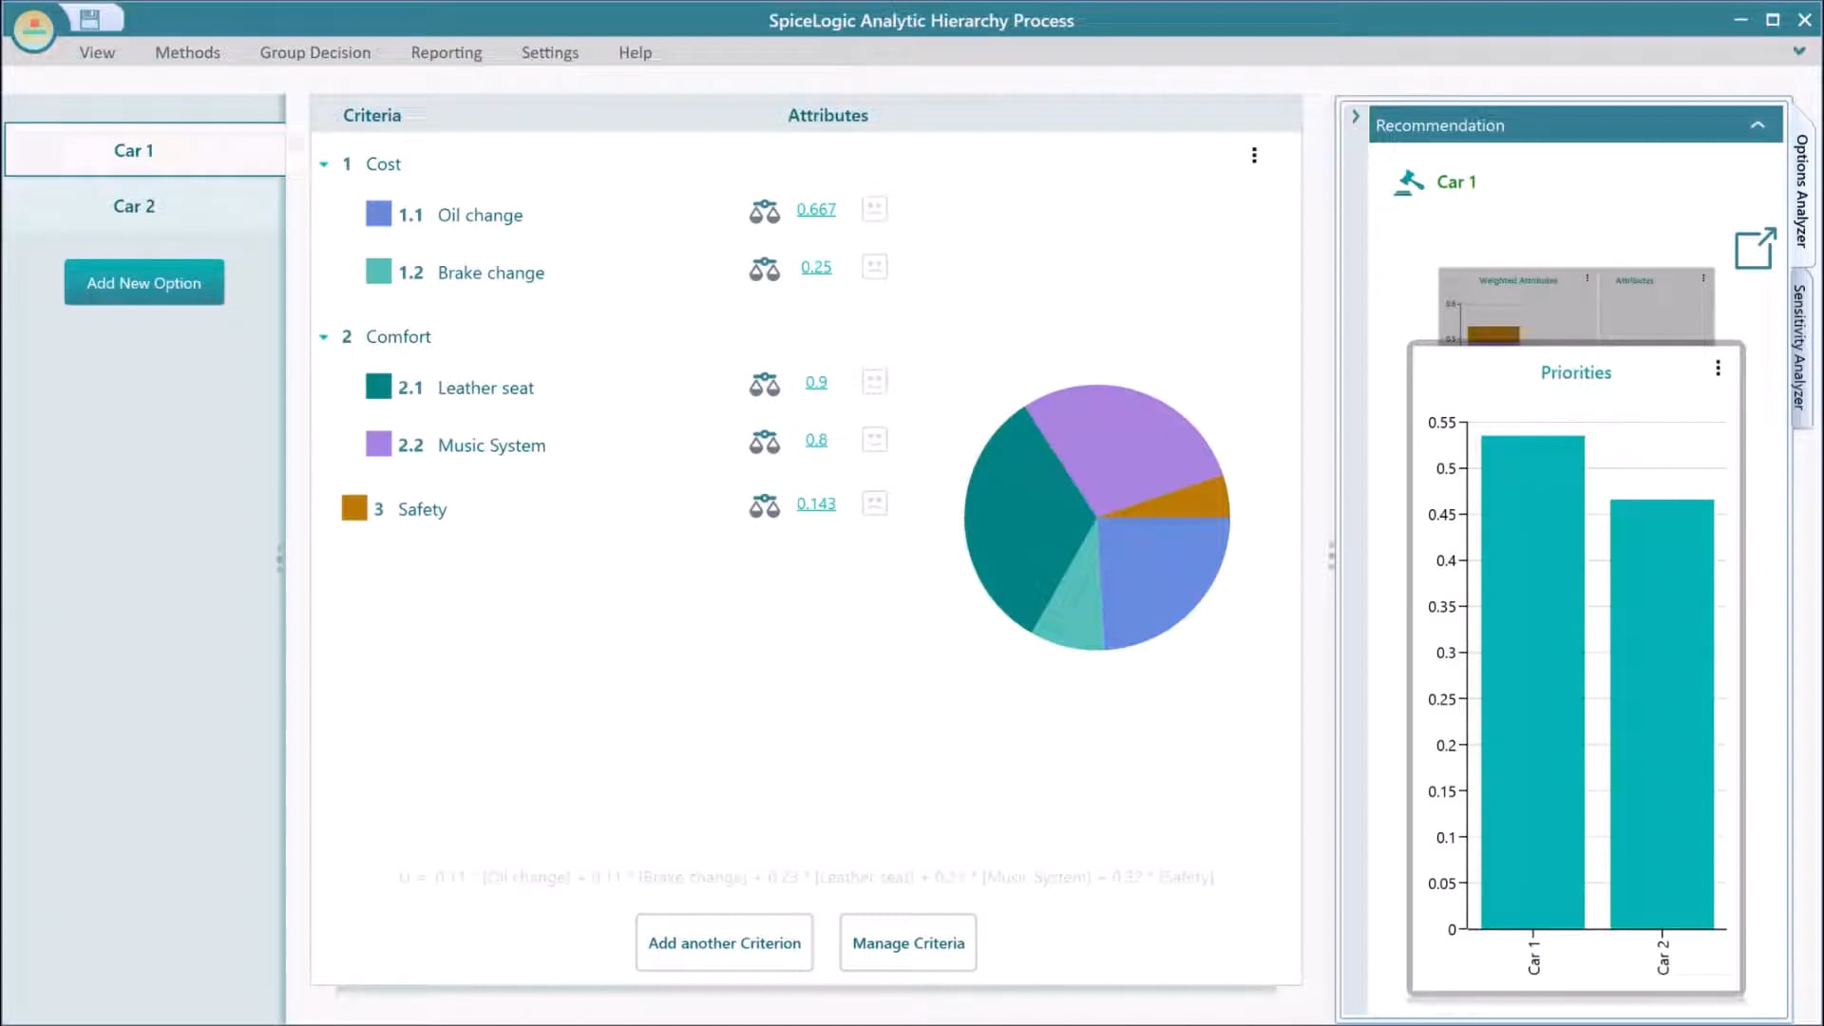Select the Oil change criterion label
This screenshot has width=1824, height=1026.
[x=480, y=216]
